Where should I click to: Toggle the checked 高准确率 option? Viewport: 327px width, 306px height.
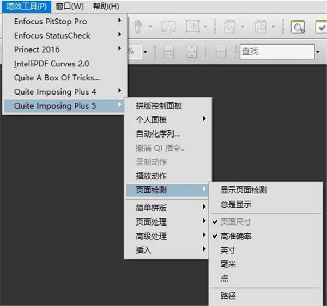(x=236, y=236)
